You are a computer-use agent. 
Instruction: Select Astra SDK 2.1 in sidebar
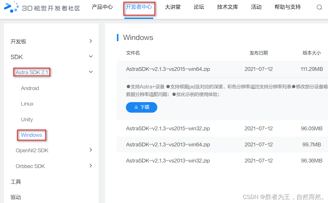click(32, 72)
